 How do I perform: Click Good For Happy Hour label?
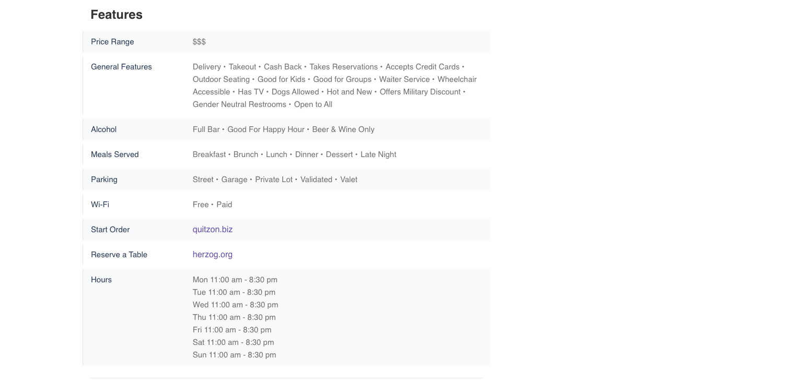click(x=265, y=129)
